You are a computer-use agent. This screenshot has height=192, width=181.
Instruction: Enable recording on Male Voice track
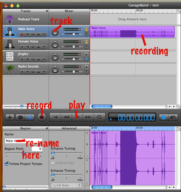coord(22,34)
